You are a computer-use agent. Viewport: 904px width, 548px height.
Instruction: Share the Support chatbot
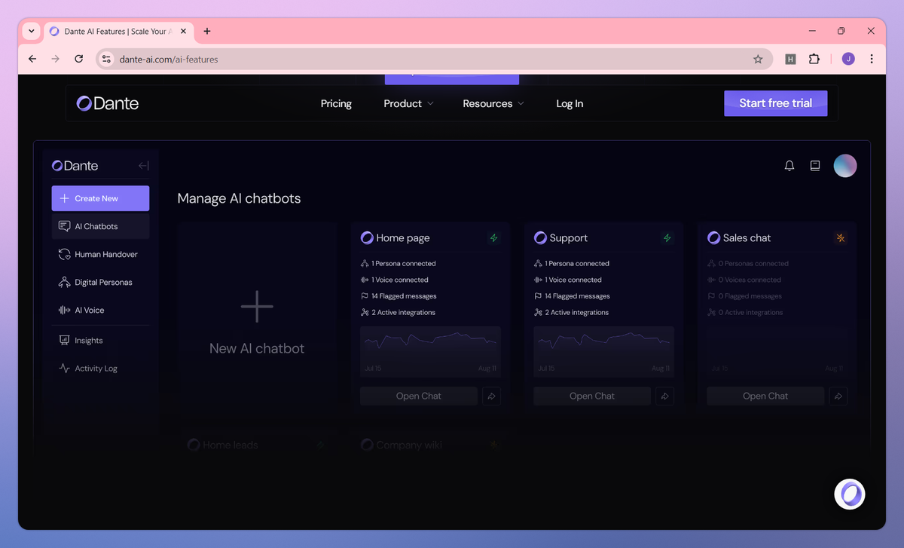(664, 396)
